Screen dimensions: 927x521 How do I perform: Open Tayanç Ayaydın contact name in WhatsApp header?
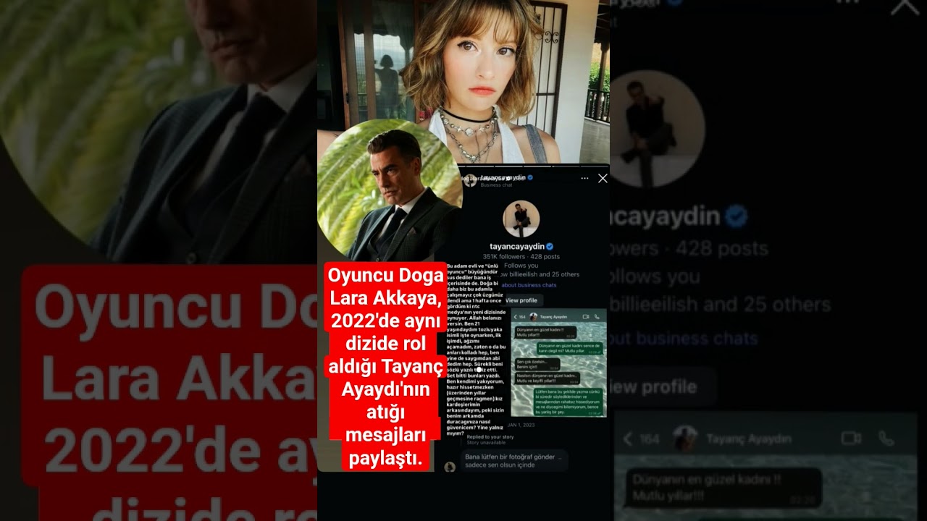pos(553,317)
